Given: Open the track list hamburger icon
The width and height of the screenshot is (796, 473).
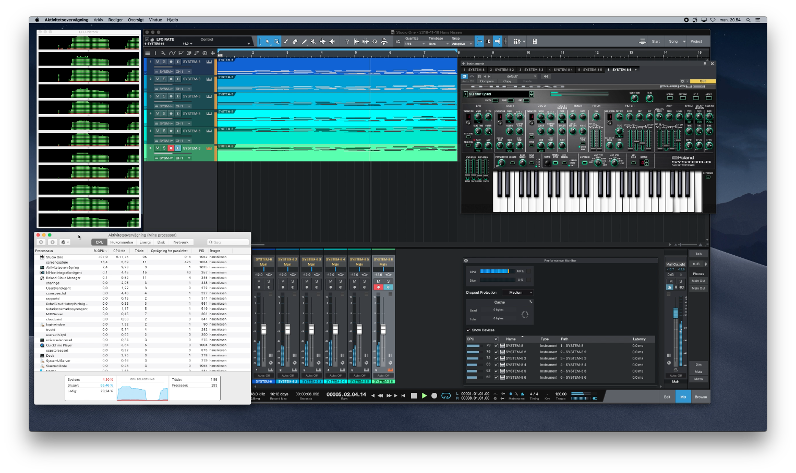Looking at the screenshot, I should click(x=148, y=53).
